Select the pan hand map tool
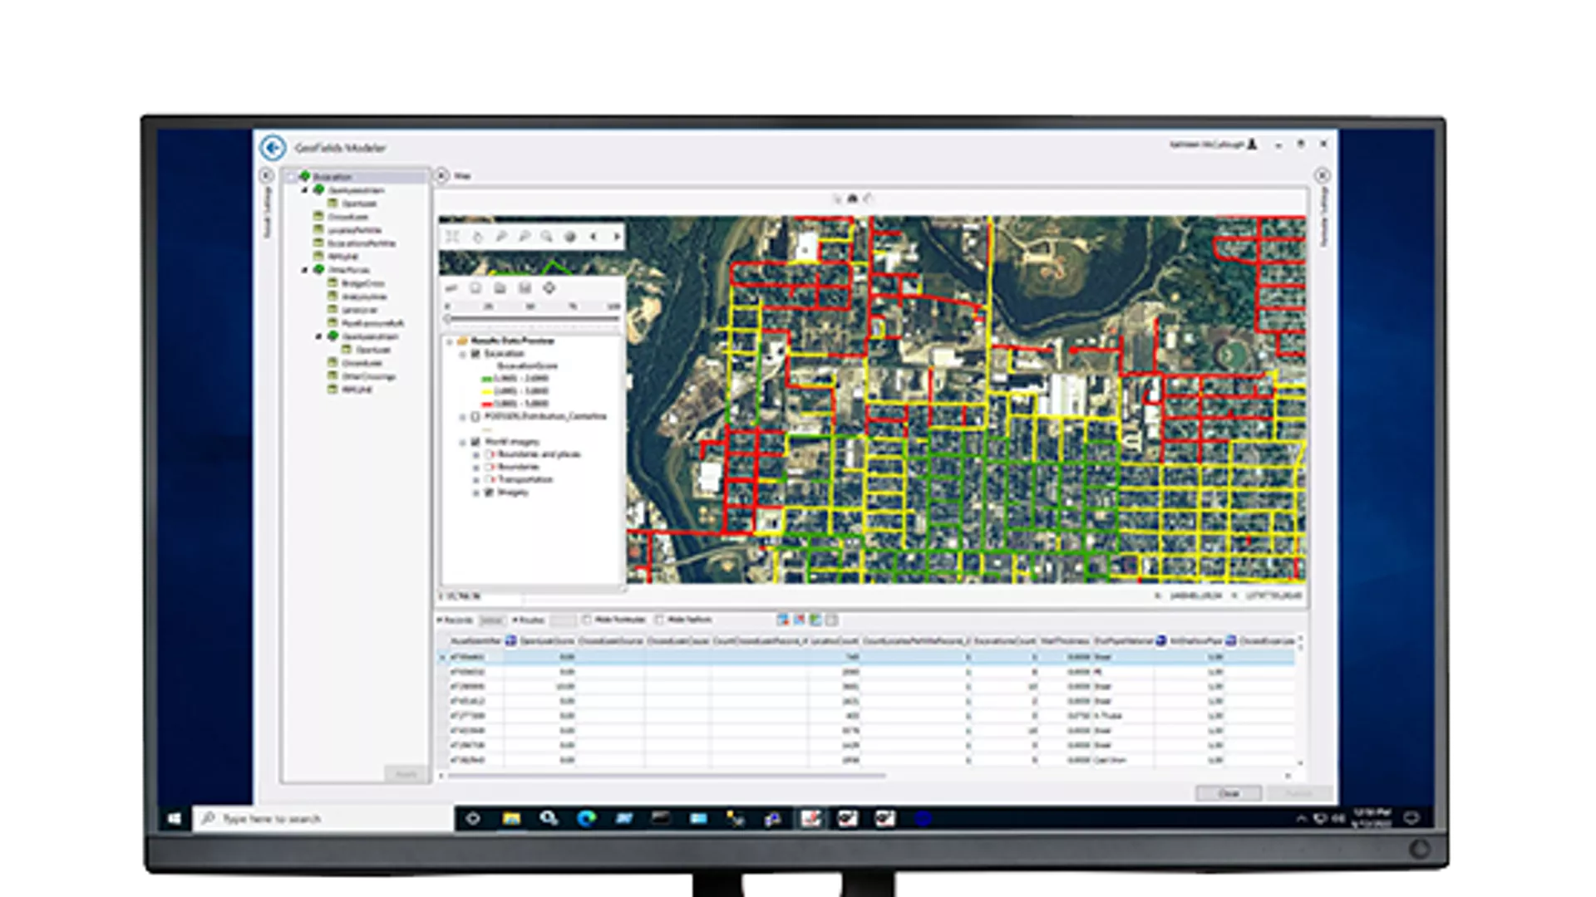The image size is (1596, 897). coord(478,237)
